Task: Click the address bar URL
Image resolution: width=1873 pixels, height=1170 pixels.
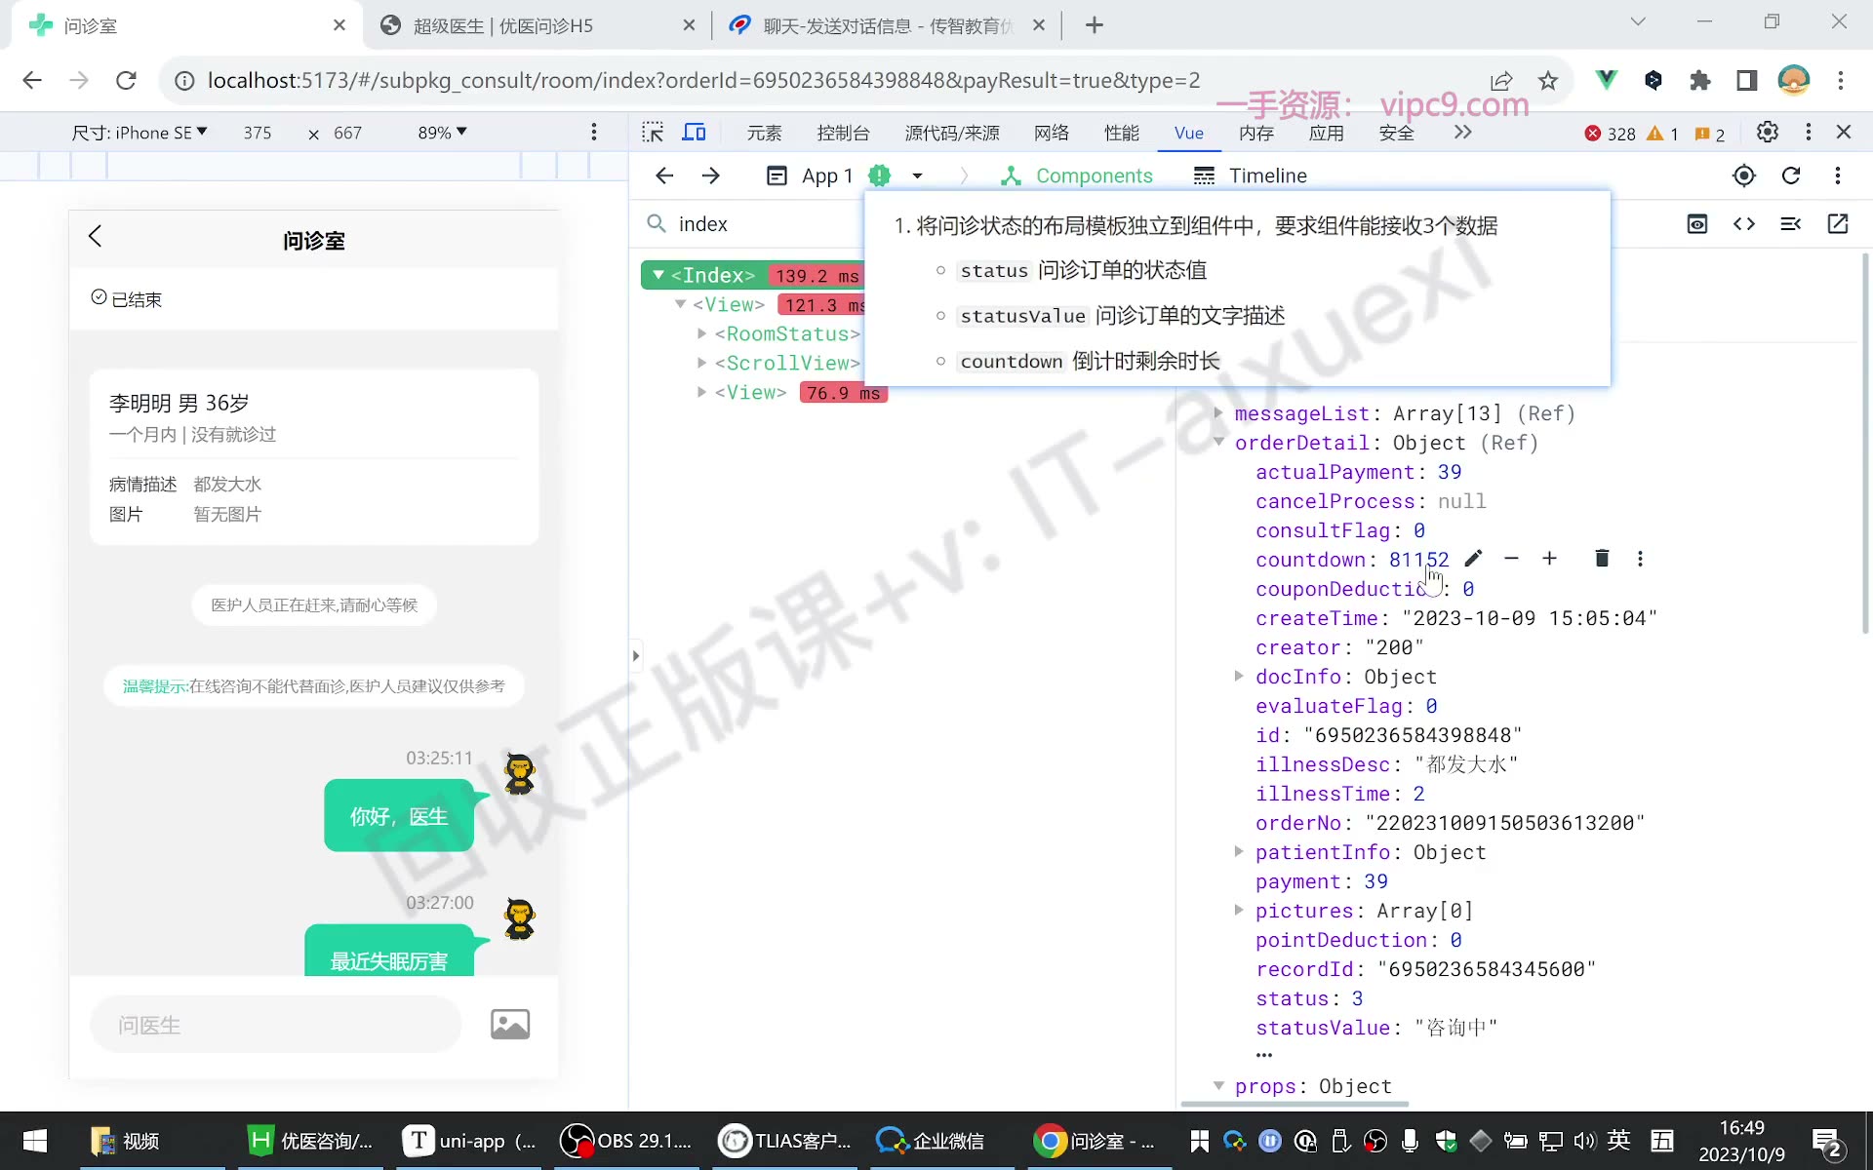Action: pos(703,80)
